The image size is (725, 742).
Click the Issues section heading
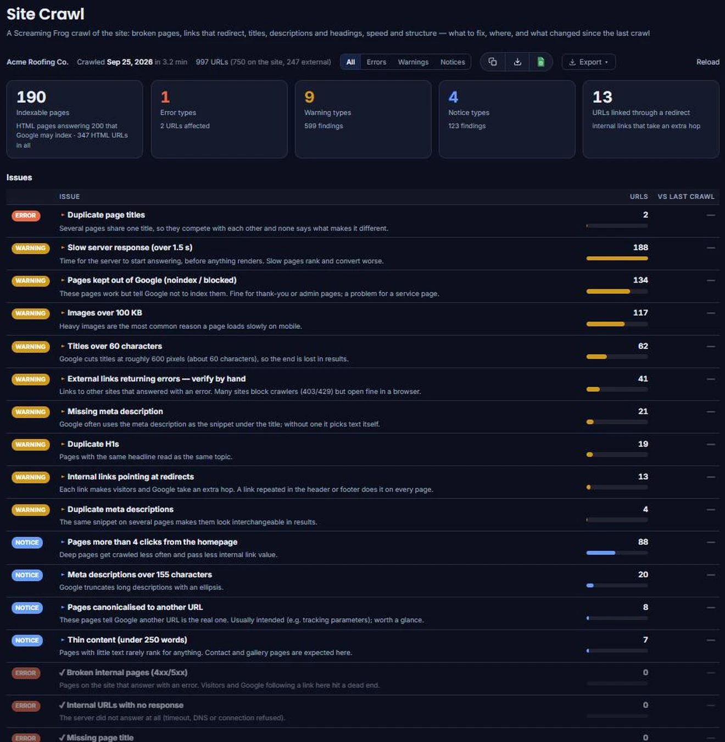(19, 177)
